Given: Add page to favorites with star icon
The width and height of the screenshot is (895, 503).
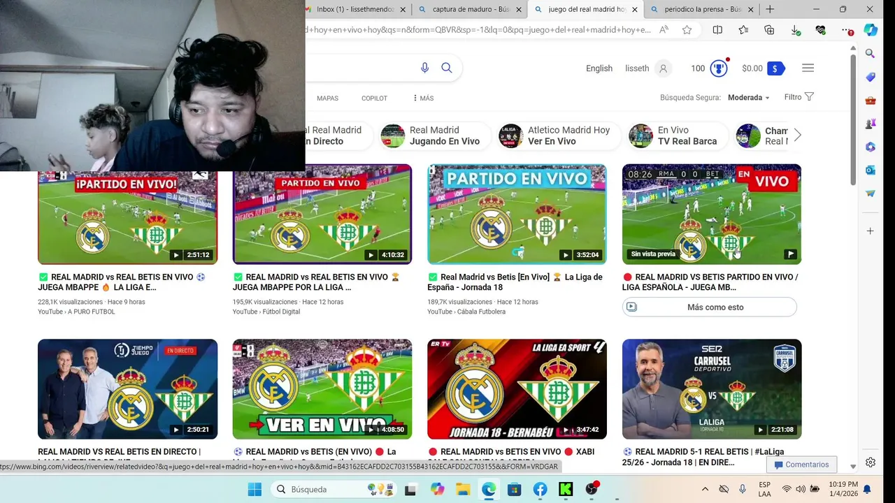Looking at the screenshot, I should (687, 30).
